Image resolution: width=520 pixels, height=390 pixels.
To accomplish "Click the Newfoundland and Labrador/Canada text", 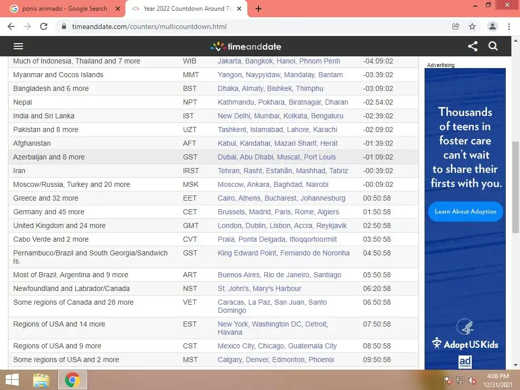I will [72, 288].
